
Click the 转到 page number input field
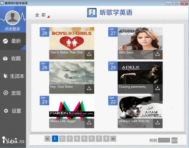(x=164, y=140)
